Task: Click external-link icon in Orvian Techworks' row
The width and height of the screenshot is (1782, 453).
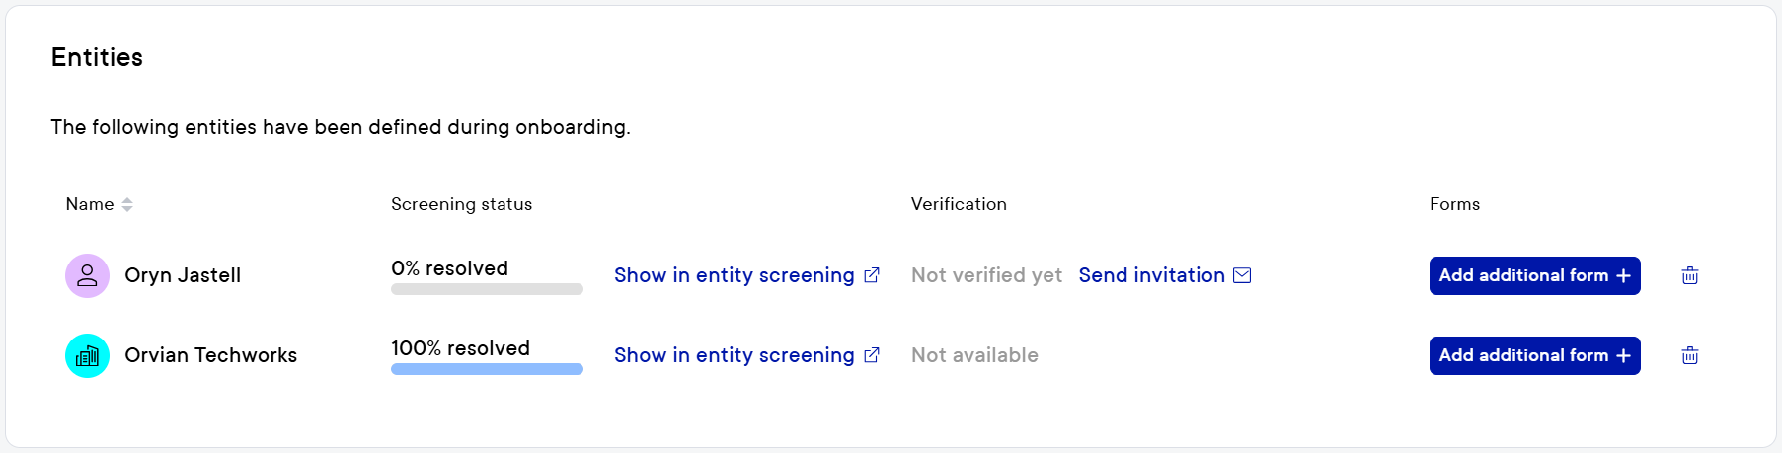Action: click(x=872, y=355)
